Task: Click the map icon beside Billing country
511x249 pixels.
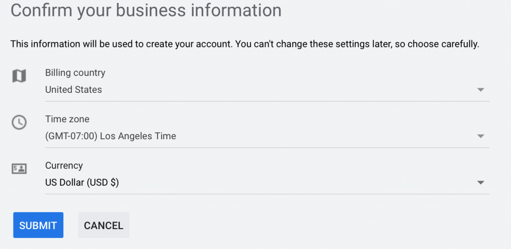Action: (x=19, y=76)
